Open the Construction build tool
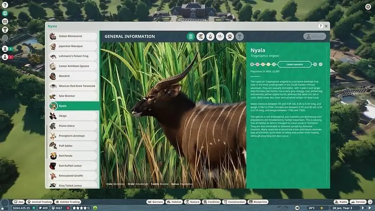 point(234,202)
